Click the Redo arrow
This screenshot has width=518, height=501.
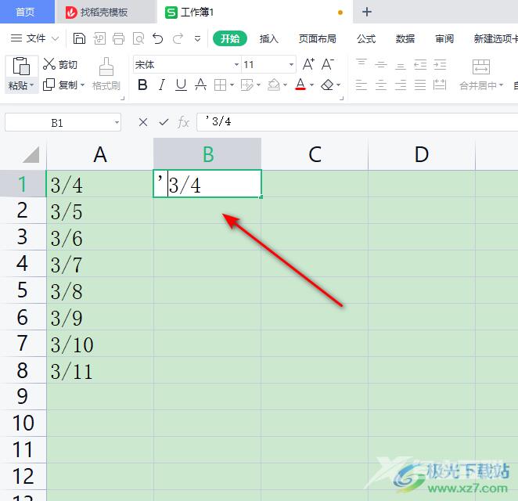[178, 38]
